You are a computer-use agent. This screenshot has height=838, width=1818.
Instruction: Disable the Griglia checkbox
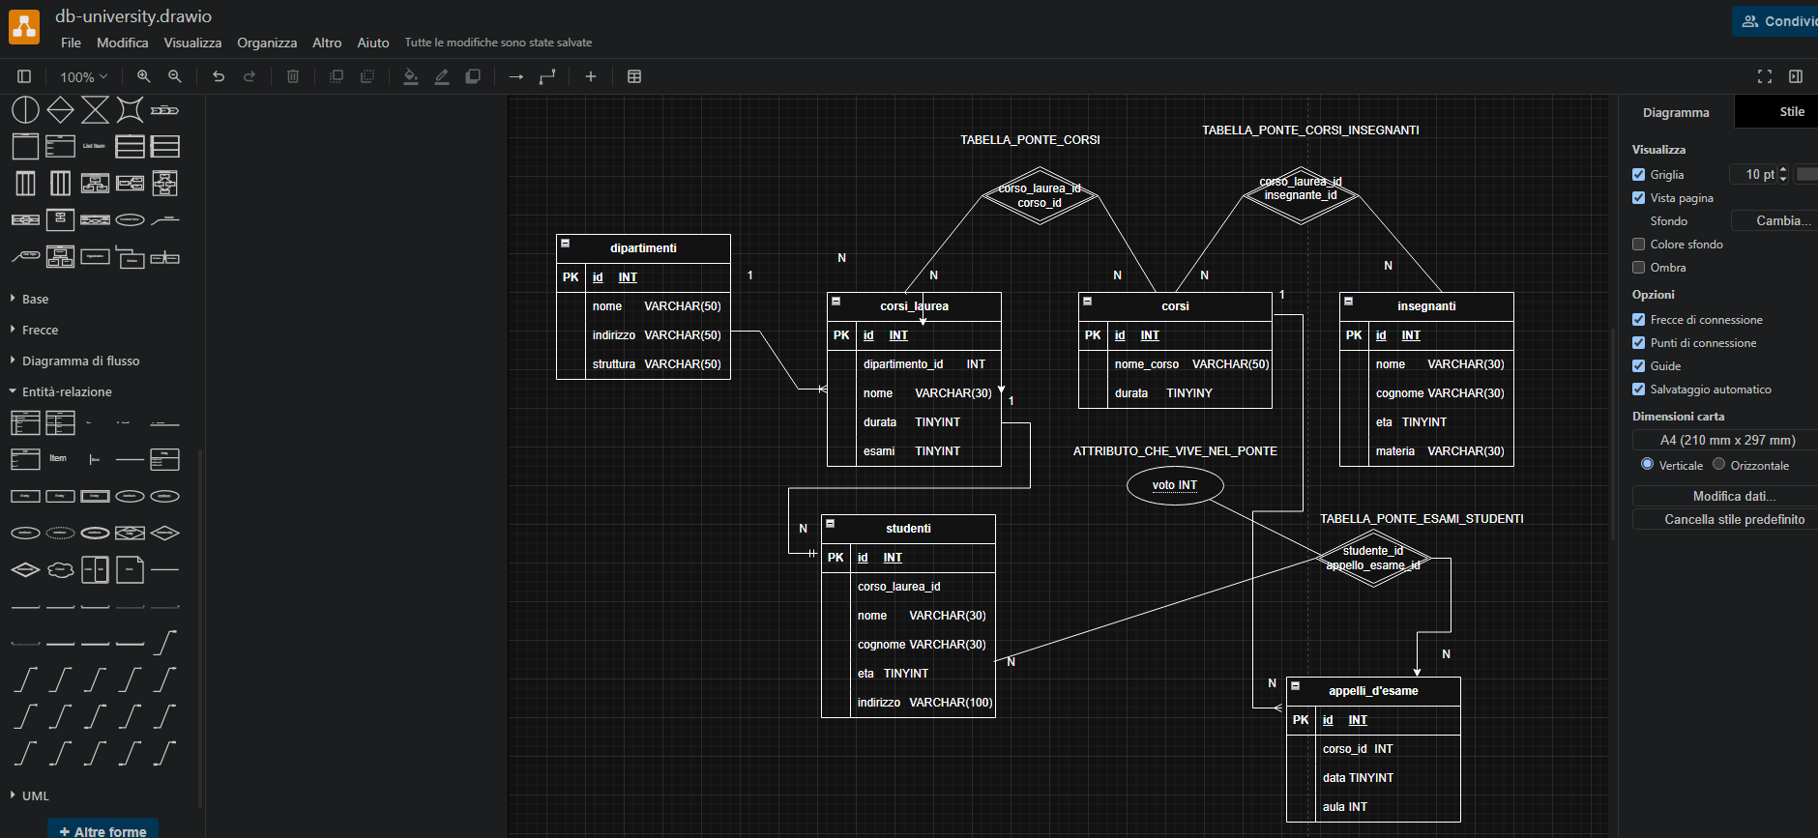point(1638,175)
